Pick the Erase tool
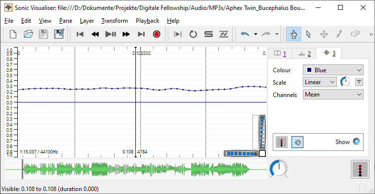The width and height of the screenshot is (375, 194). (355, 34)
